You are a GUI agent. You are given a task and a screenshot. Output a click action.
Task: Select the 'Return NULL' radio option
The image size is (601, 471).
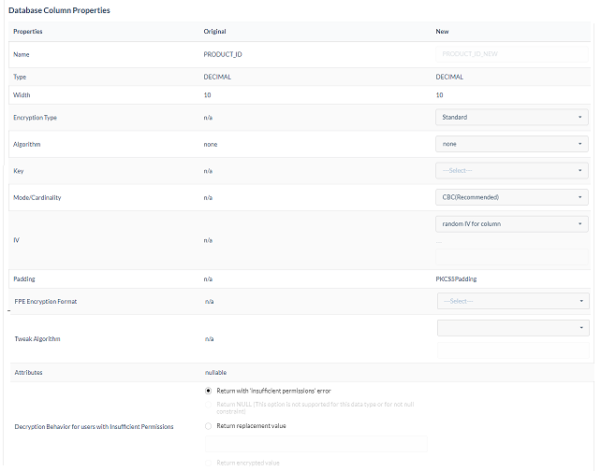tap(208, 404)
